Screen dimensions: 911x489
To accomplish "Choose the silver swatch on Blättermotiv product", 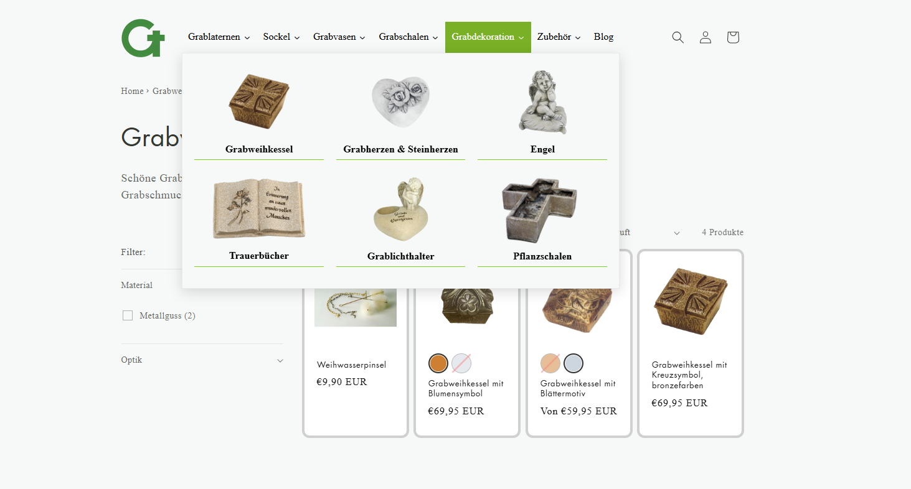I will pos(574,363).
